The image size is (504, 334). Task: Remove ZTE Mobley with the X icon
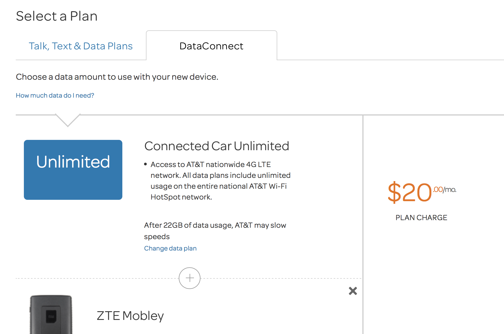point(353,291)
